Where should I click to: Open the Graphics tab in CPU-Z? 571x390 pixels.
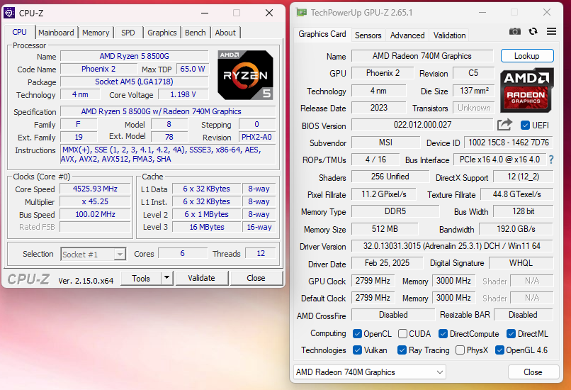(162, 33)
